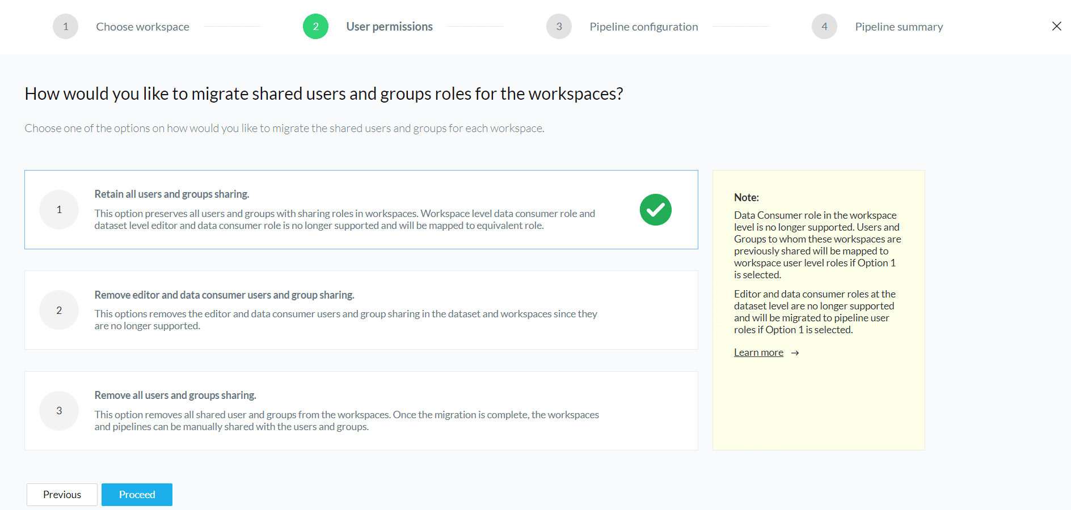Choose Remove all users and groups sharing
1071x510 pixels.
175,396
